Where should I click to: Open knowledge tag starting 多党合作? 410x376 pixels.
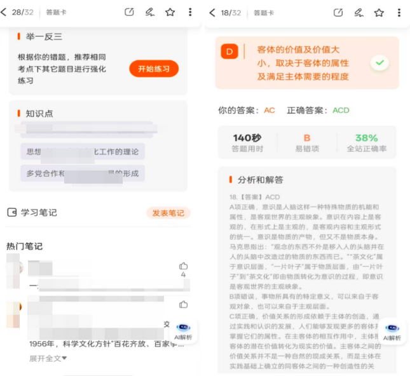pyautogui.click(x=83, y=173)
